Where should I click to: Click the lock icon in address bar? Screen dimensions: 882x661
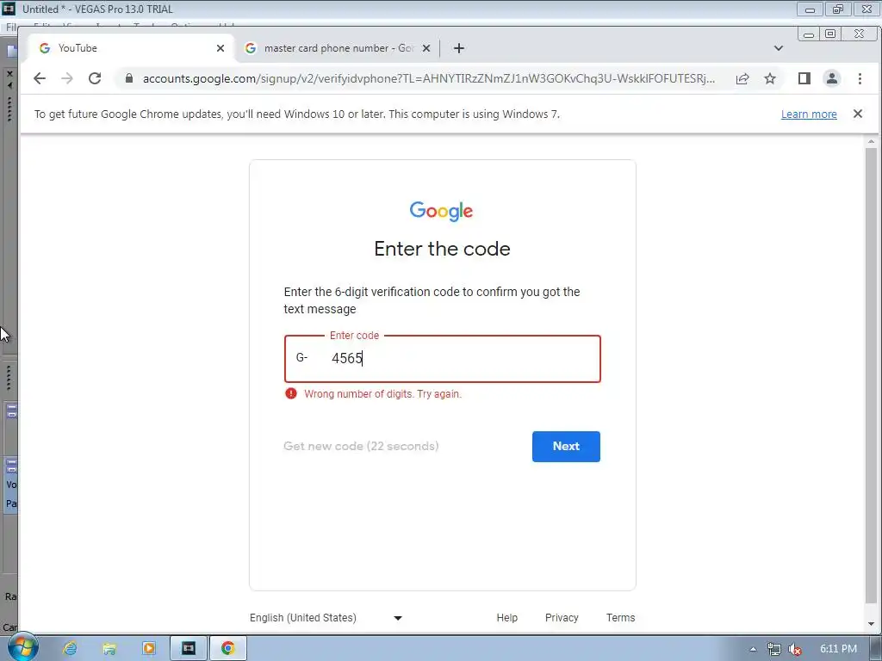coord(129,78)
